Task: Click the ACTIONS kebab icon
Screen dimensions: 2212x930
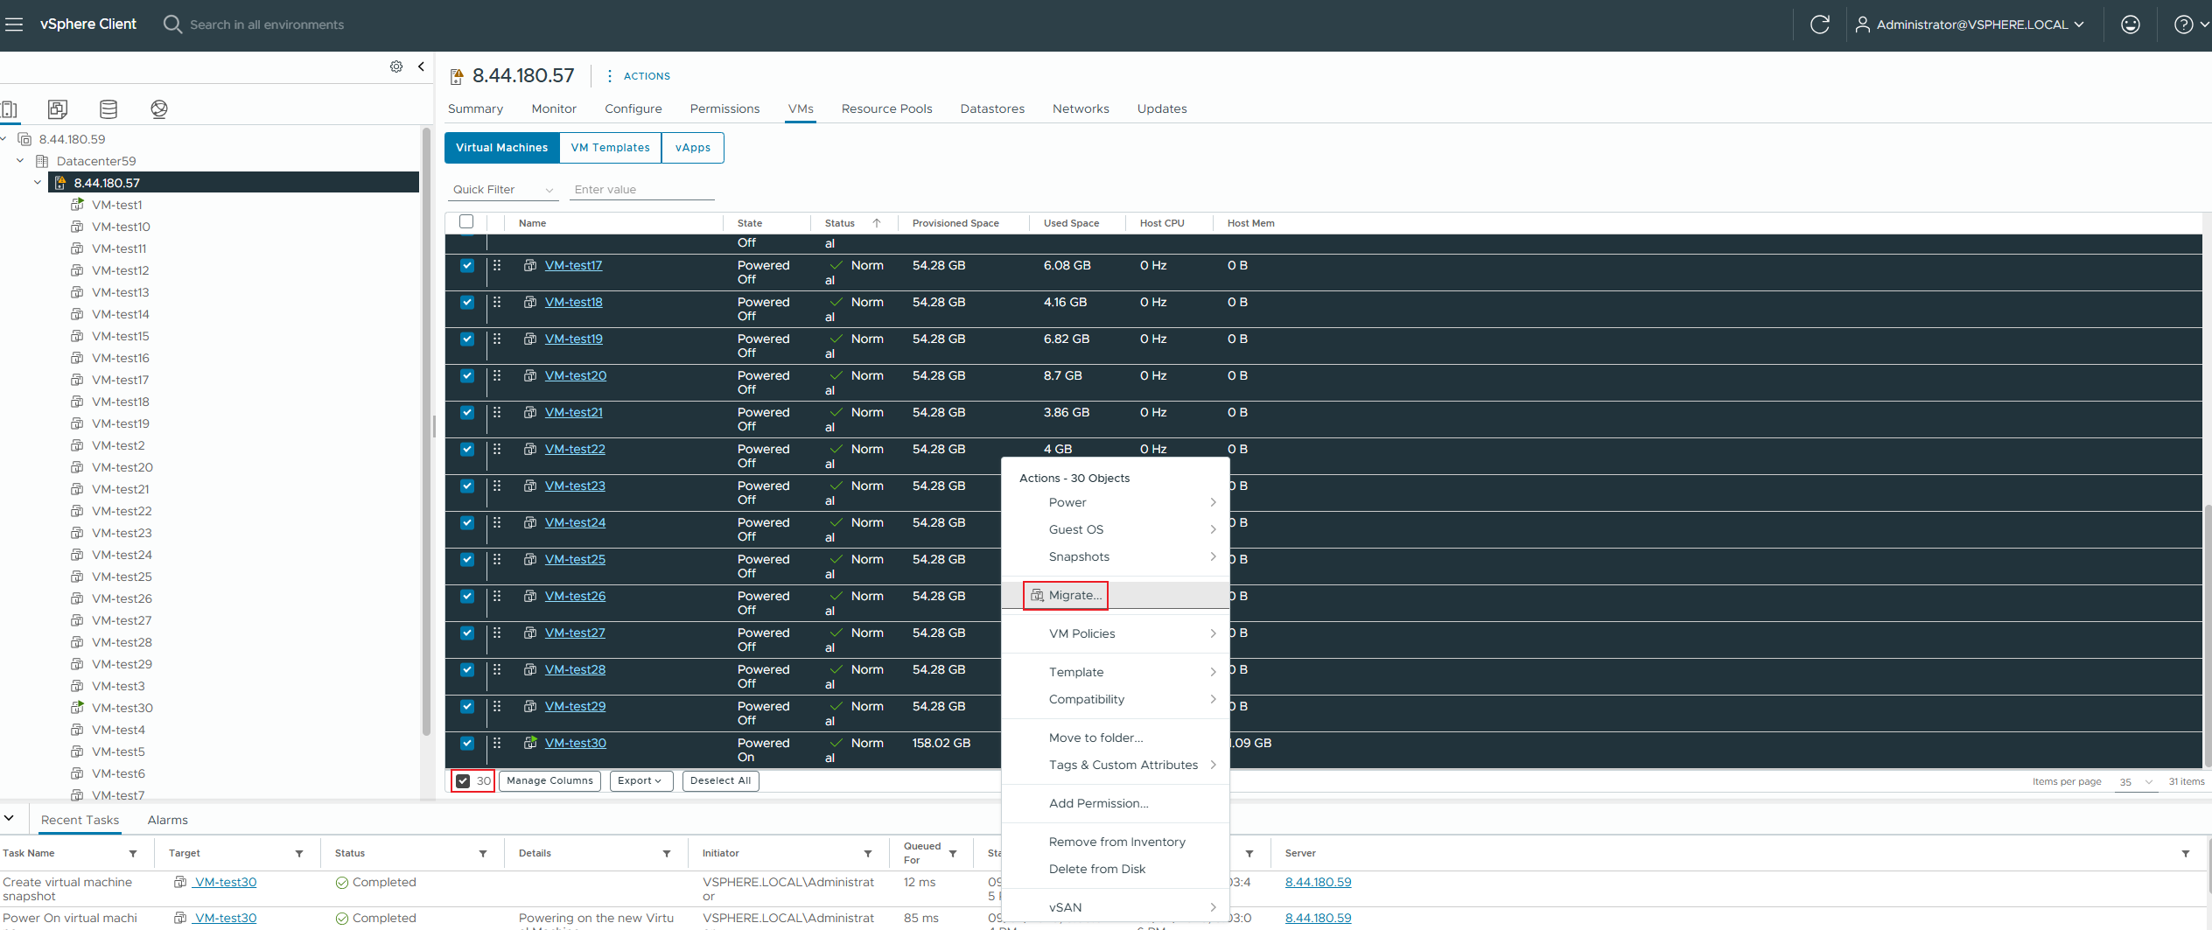Action: tap(610, 76)
